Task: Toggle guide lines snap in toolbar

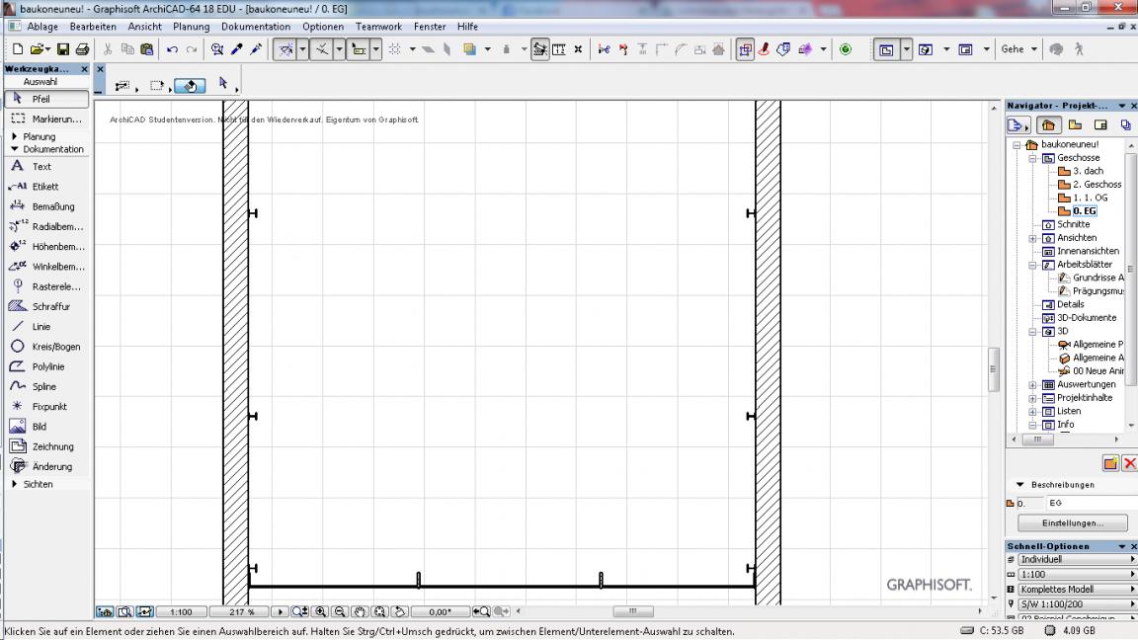Action: pos(285,49)
